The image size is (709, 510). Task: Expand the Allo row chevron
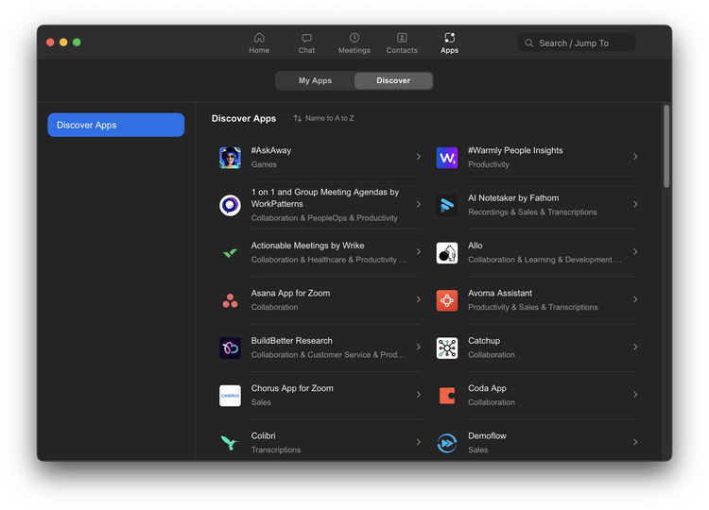pos(635,251)
